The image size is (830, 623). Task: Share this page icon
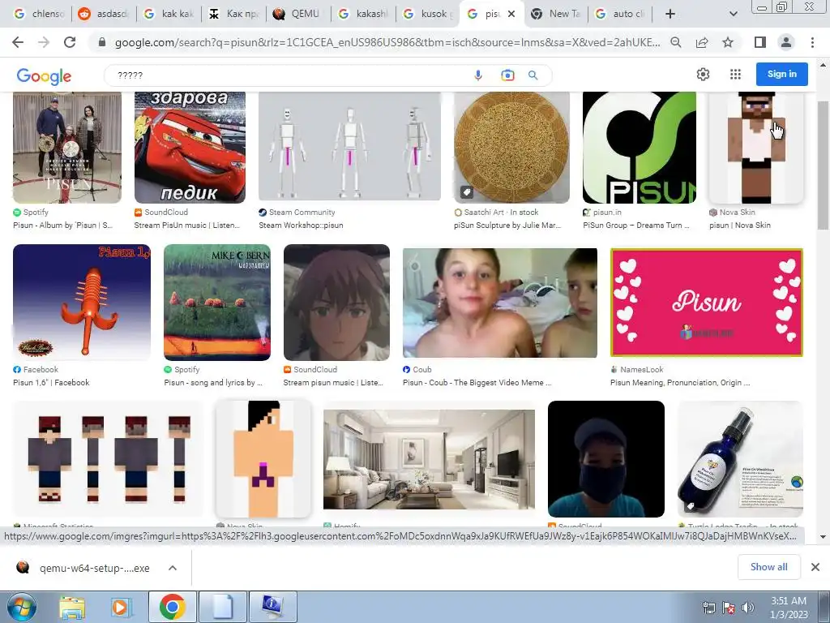[702, 42]
